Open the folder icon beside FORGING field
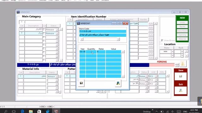The image size is (202, 113). coord(183,63)
